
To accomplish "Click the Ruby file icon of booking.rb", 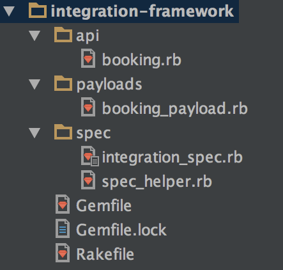I will [x=88, y=58].
